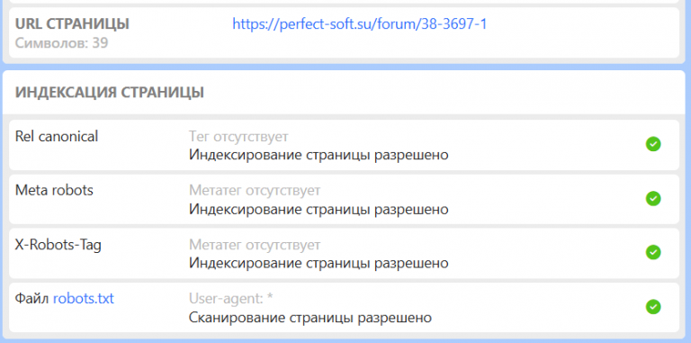Select the Meta robots row label
Image resolution: width=691 pixels, height=343 pixels.
(54, 190)
